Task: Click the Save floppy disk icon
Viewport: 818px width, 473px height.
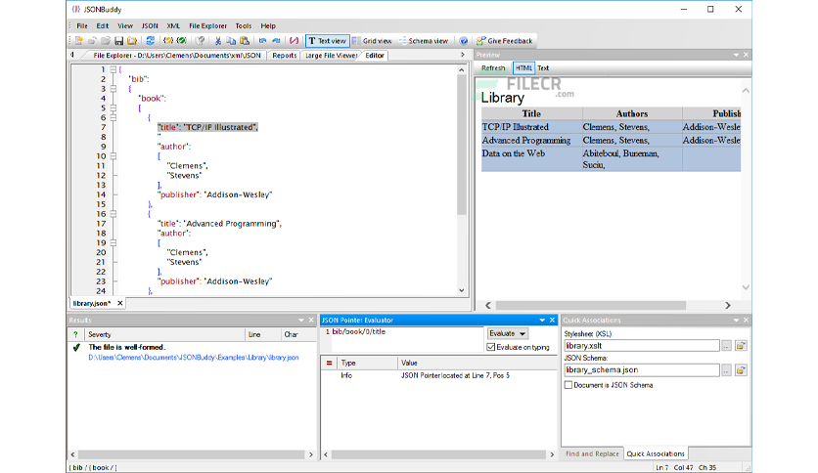Action: coord(119,41)
